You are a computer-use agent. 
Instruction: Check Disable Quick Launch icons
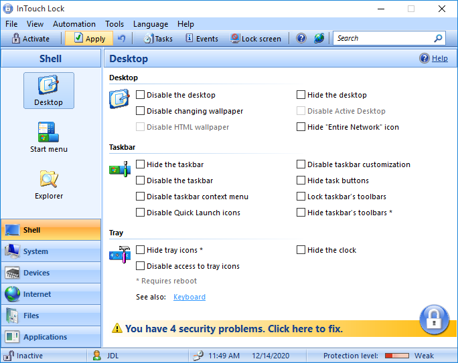tap(140, 213)
